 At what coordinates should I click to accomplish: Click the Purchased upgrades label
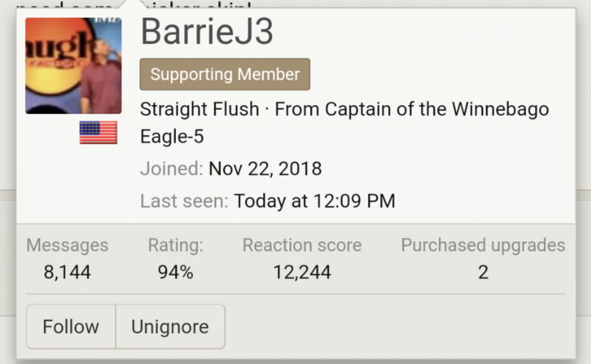(483, 245)
